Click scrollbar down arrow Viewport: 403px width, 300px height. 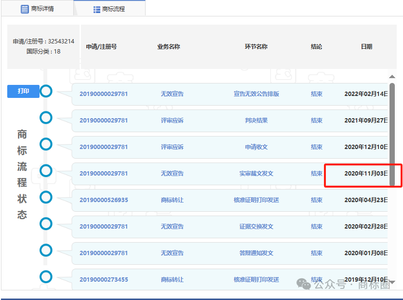[x=392, y=282]
